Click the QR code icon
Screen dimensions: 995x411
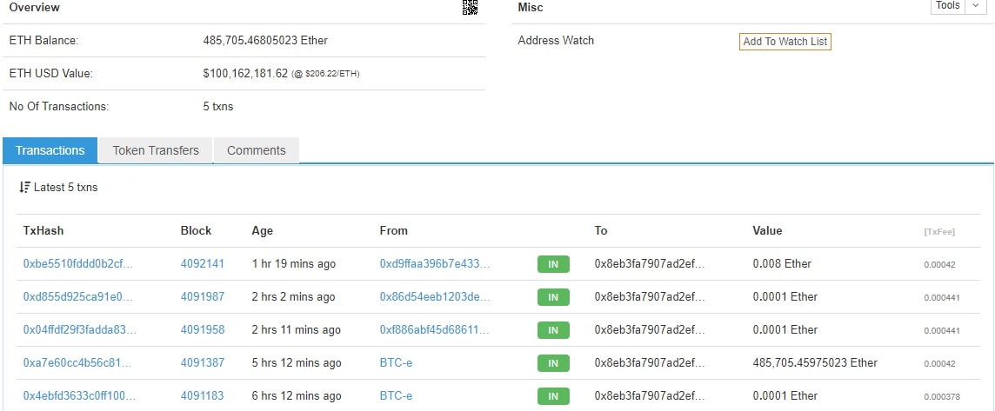click(x=470, y=8)
